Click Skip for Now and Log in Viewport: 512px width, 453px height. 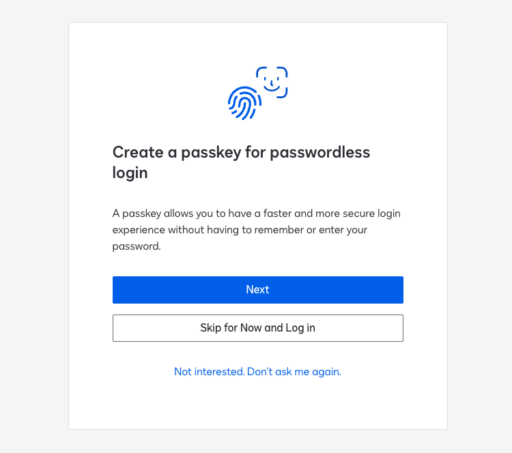pyautogui.click(x=258, y=328)
